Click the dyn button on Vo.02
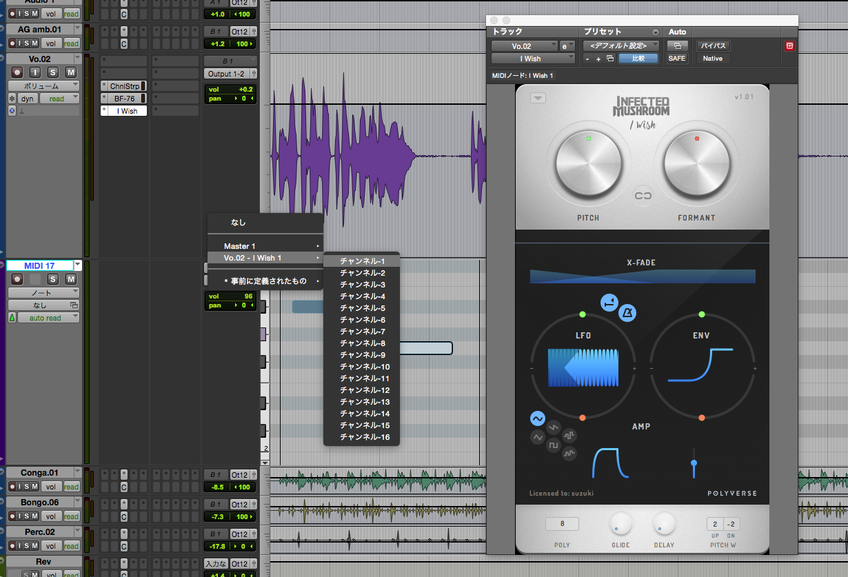Image resolution: width=848 pixels, height=577 pixels. click(x=27, y=99)
